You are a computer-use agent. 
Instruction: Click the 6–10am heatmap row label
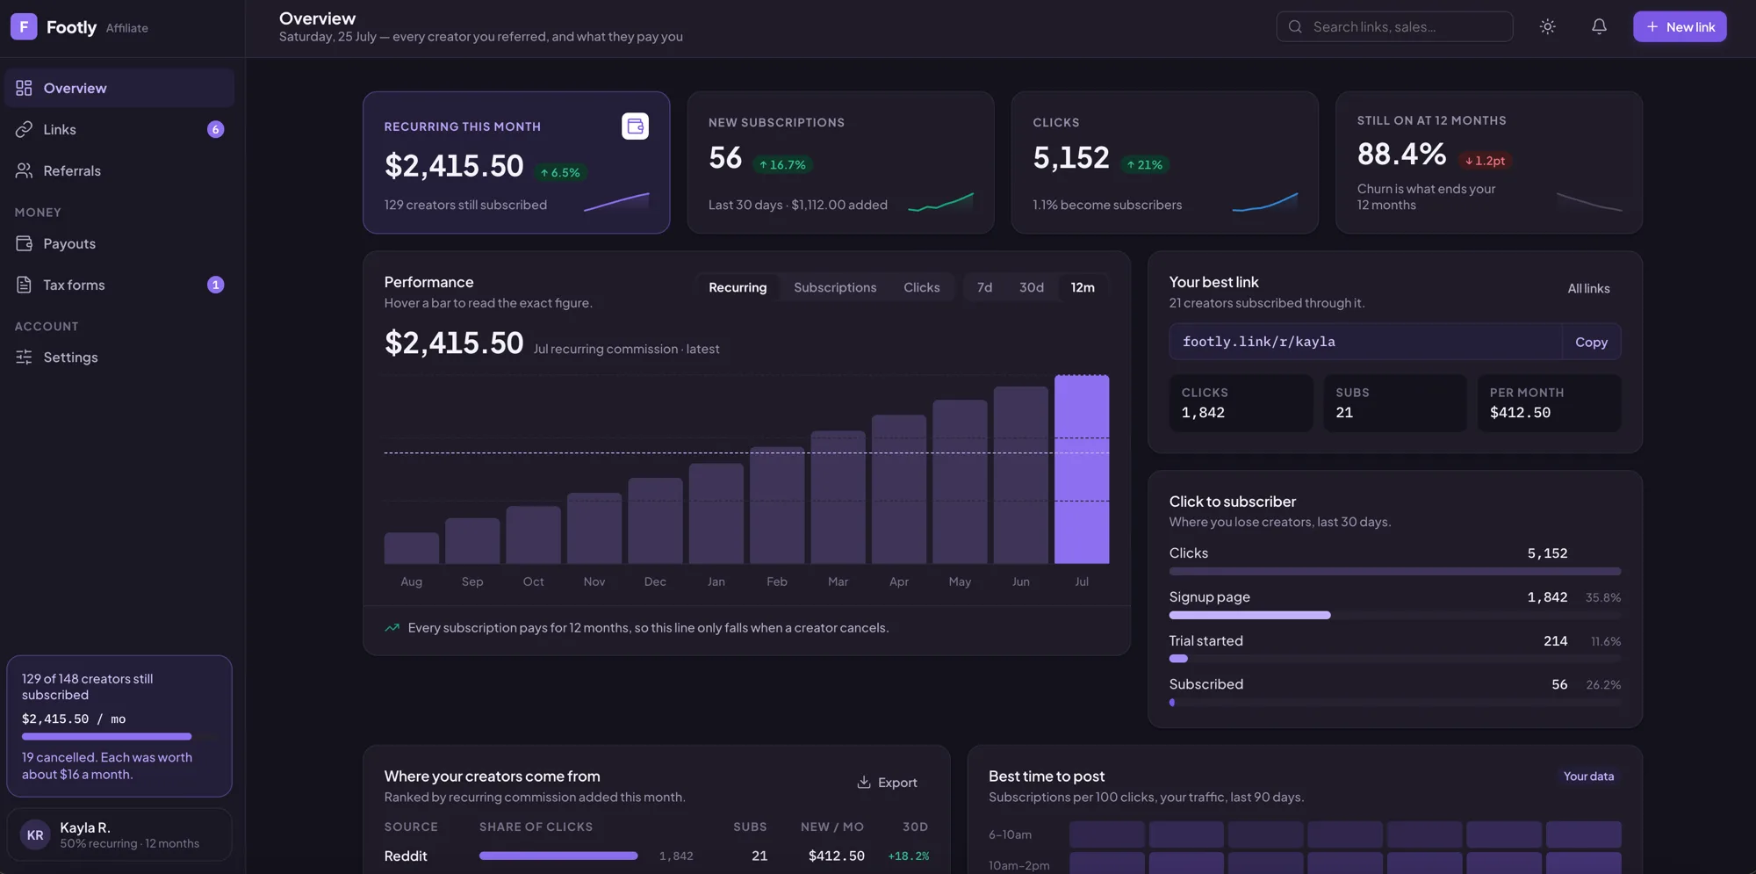pyautogui.click(x=1010, y=834)
